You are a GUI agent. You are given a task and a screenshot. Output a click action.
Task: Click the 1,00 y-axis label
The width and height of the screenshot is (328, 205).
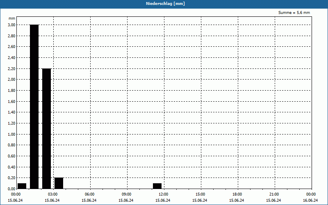tap(11, 134)
